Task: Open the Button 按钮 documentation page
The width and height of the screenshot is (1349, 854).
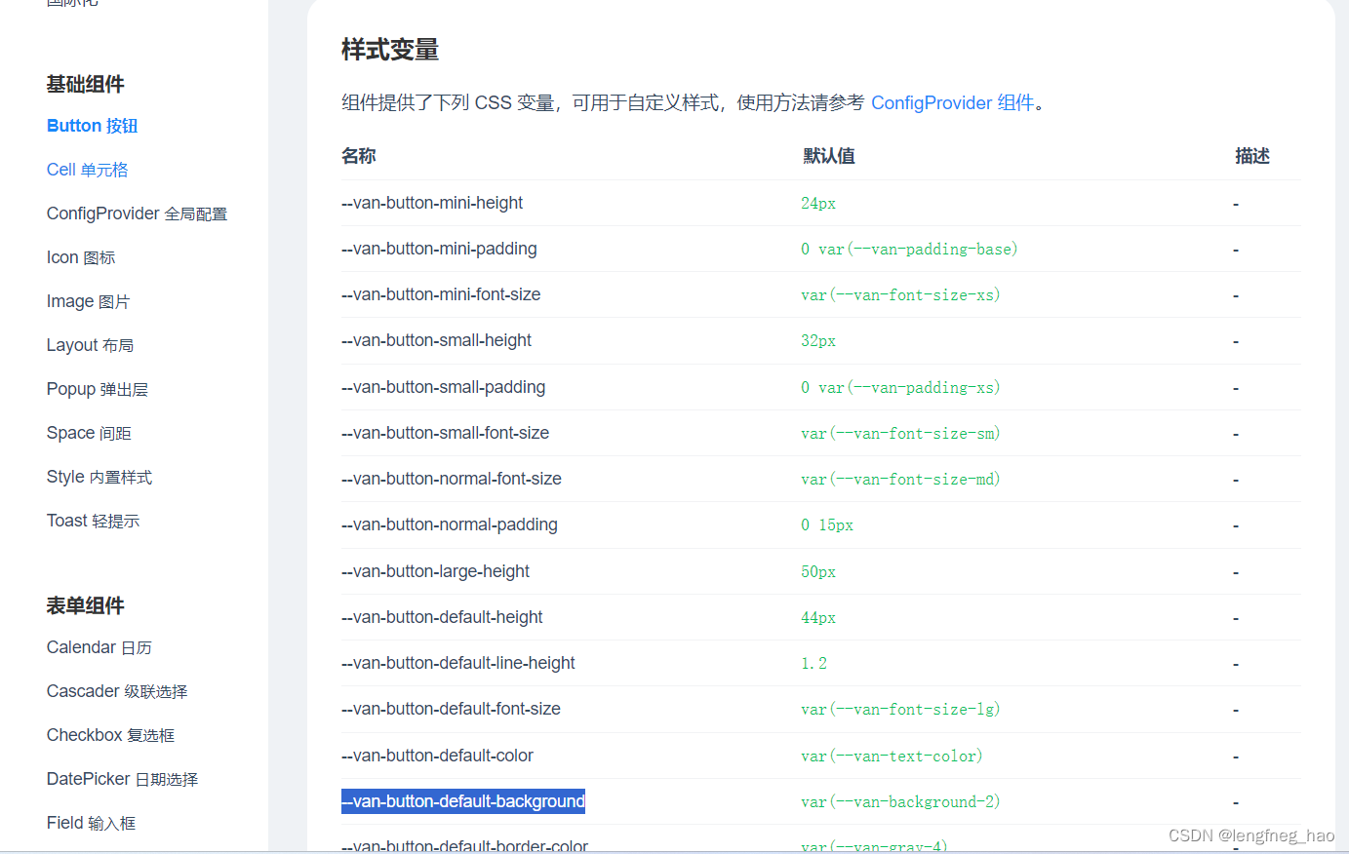Action: click(x=91, y=125)
